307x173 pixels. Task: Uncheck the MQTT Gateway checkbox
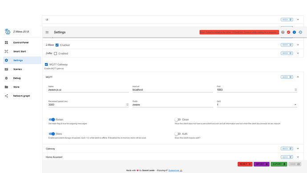coord(46,64)
